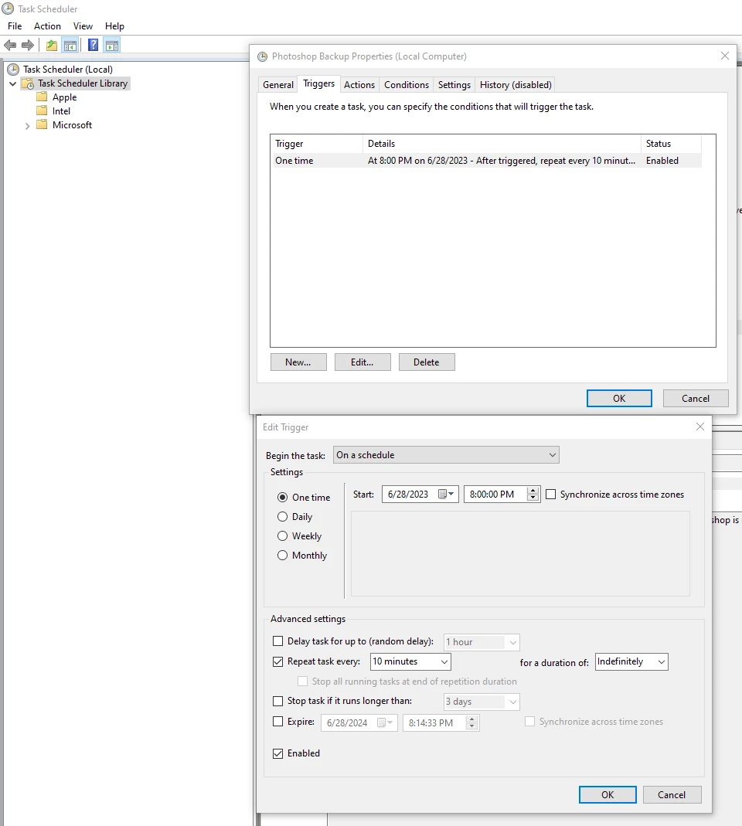The height and width of the screenshot is (826, 742).
Task: Click the Task Scheduler clock icon in title bar
Action: [8, 9]
